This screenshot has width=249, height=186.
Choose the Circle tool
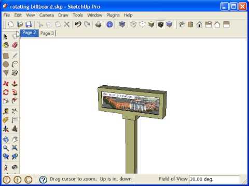(6, 65)
